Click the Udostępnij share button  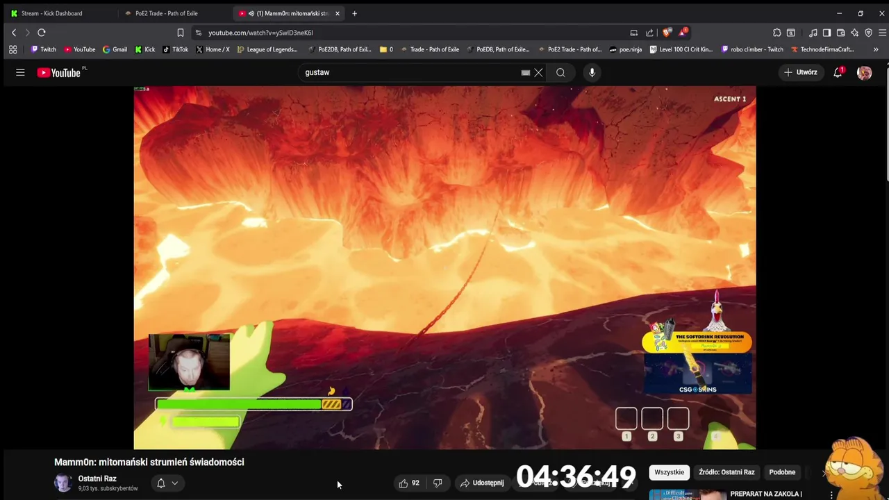(482, 483)
